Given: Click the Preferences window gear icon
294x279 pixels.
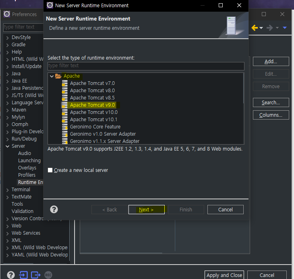Looking at the screenshot, I should point(7,14).
